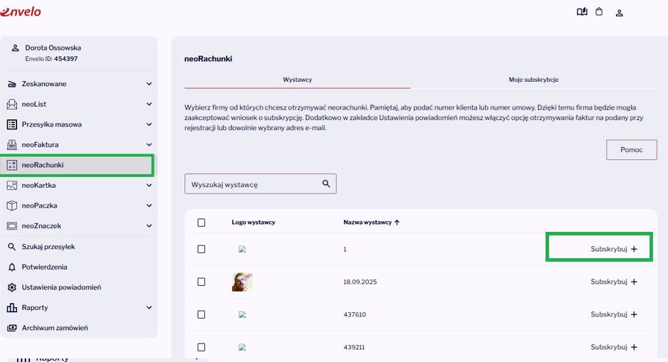
Task: Check the box for issuer 18.09.2025
Action: [x=201, y=282]
